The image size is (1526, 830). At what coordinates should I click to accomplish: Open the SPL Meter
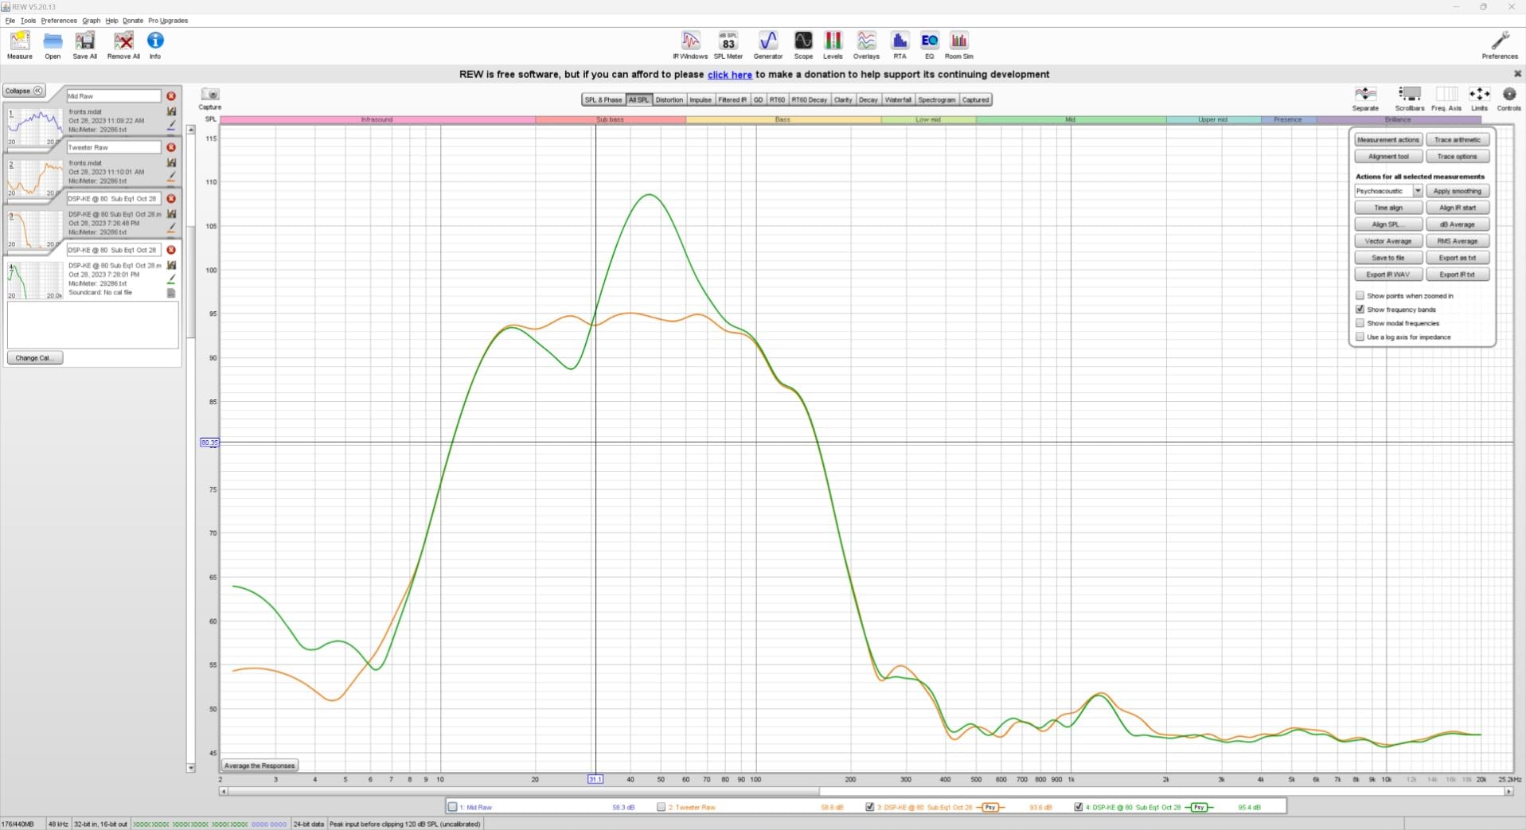728,45
